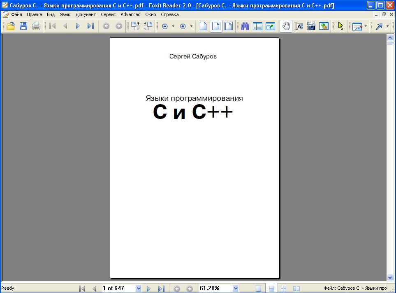Screen dimensions: 396x293
Task: Restore the inner document window
Action: pos(384,14)
